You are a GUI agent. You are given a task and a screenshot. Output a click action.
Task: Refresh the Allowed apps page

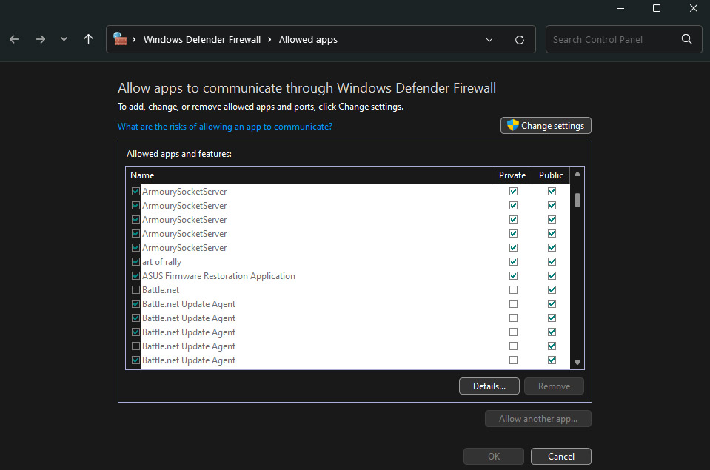(x=520, y=40)
